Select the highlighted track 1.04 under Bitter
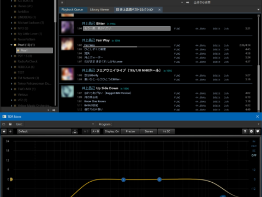262x197 pixels. [x=127, y=28]
